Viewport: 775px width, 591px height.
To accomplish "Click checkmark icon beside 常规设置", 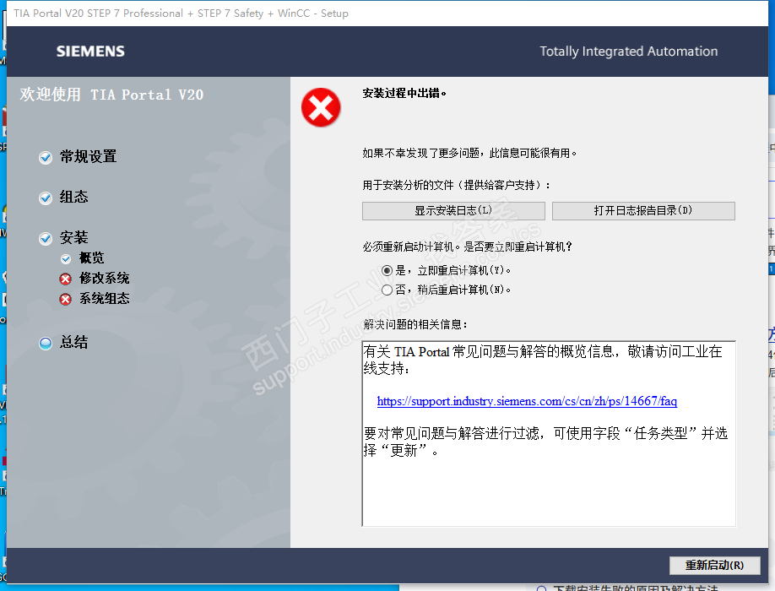I will tap(46, 158).
